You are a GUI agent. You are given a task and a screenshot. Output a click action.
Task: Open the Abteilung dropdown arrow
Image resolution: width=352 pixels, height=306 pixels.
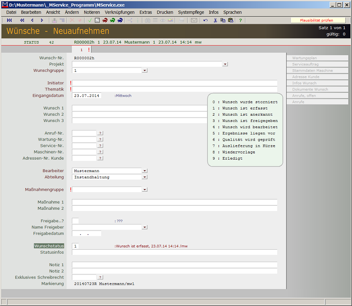click(144, 177)
